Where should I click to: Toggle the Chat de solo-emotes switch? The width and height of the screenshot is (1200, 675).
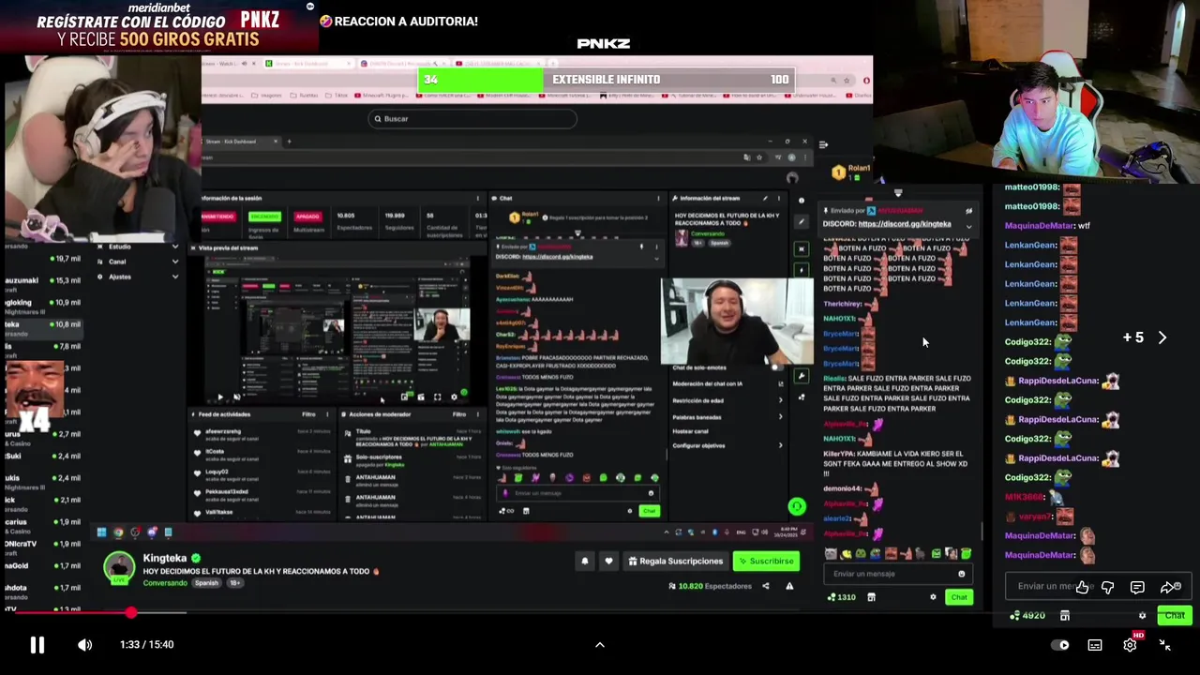click(775, 367)
